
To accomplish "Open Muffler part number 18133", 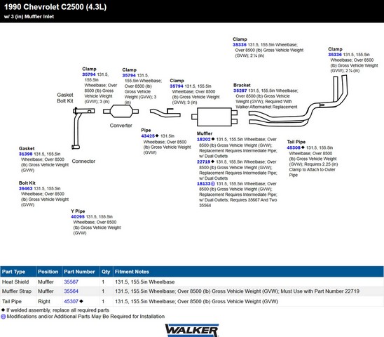I will click(x=204, y=184).
